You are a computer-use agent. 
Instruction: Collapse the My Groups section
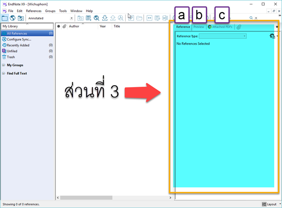pos(4,65)
